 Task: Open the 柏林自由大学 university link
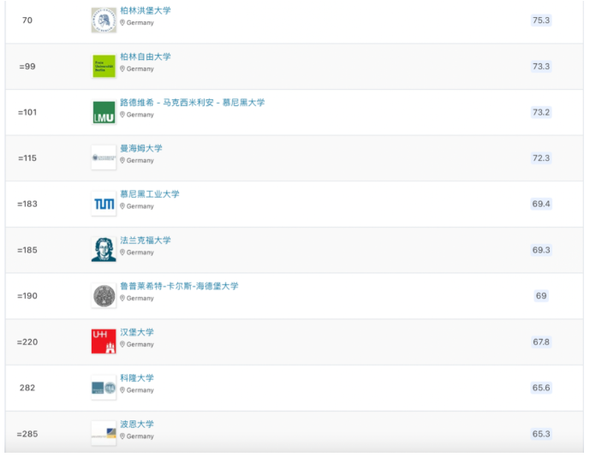click(x=146, y=56)
